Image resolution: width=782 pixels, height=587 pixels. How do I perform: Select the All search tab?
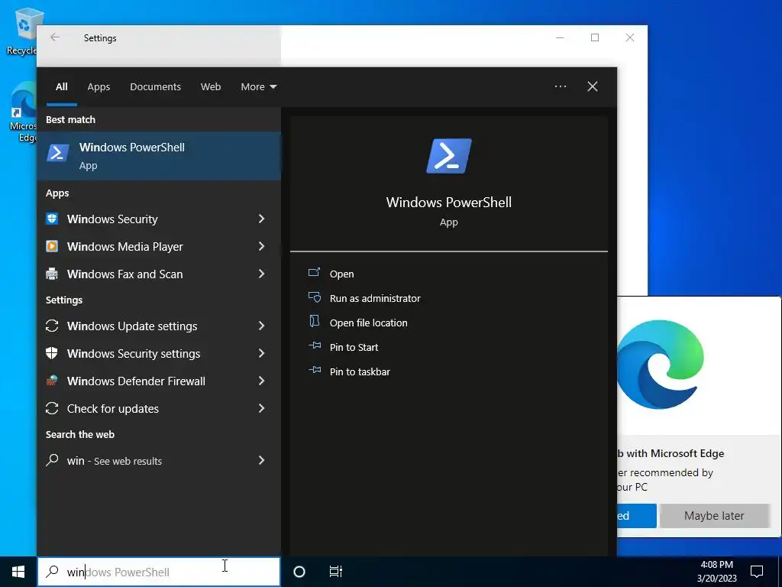coord(62,87)
